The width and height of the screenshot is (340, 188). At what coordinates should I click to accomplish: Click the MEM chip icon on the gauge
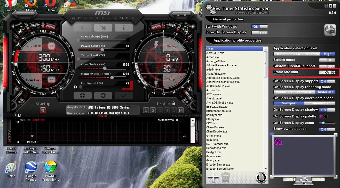point(51,80)
